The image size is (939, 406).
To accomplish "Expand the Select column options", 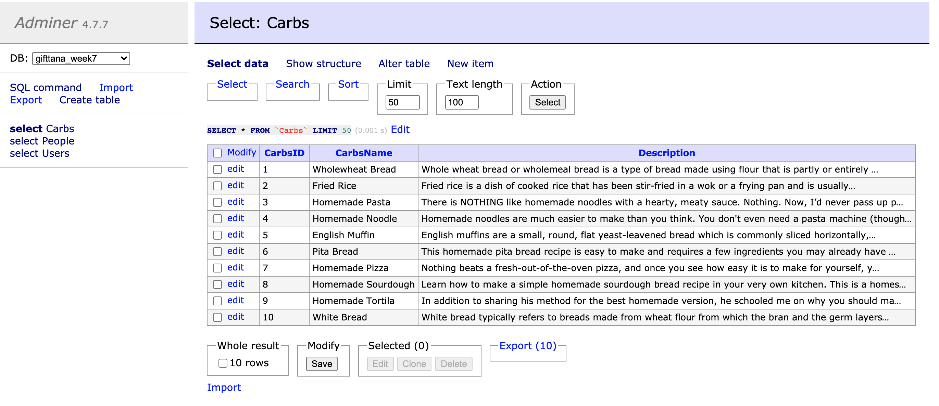I will (232, 84).
